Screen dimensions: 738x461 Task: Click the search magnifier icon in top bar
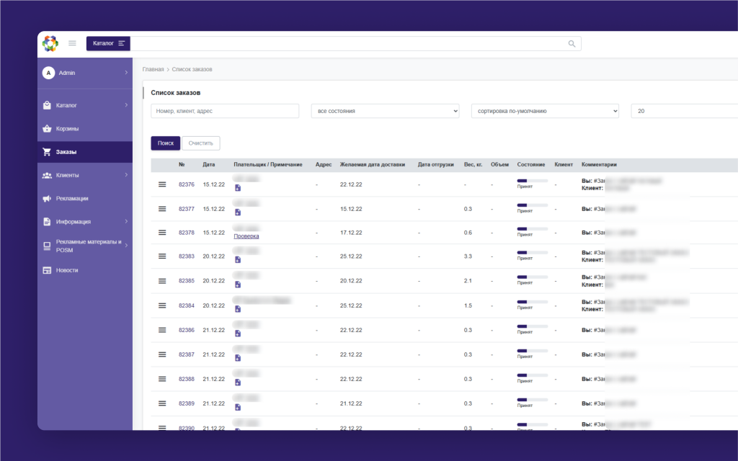tap(572, 44)
